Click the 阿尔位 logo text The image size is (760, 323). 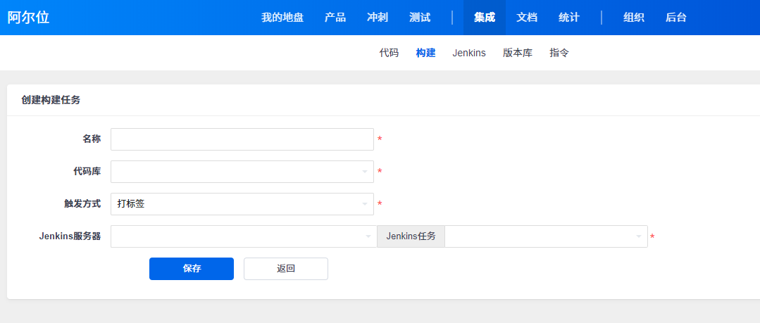pos(28,18)
